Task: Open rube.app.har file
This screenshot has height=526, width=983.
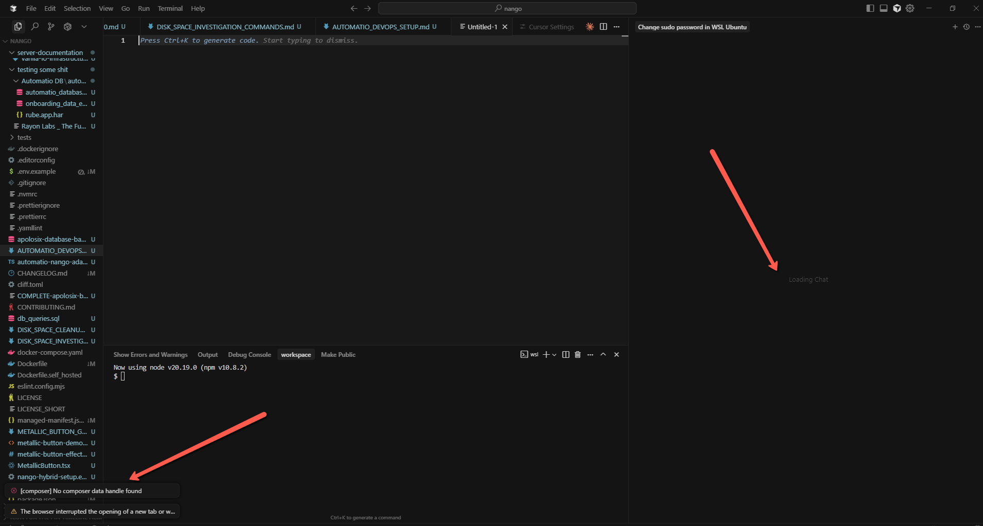Action: [x=44, y=115]
